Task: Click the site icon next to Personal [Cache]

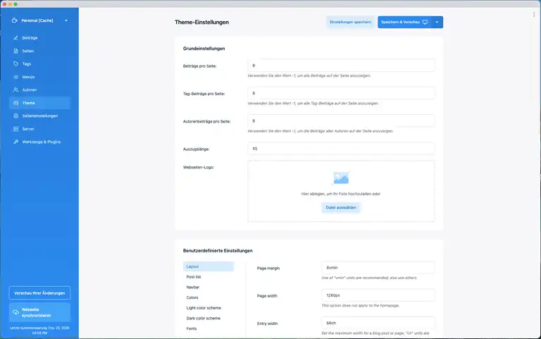Action: click(14, 20)
